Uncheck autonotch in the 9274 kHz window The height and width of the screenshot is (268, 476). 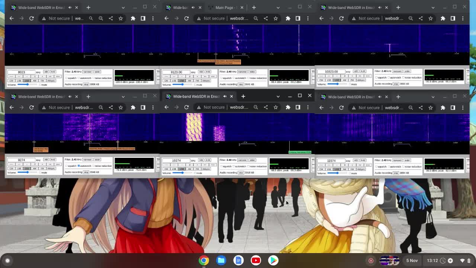pos(79,166)
